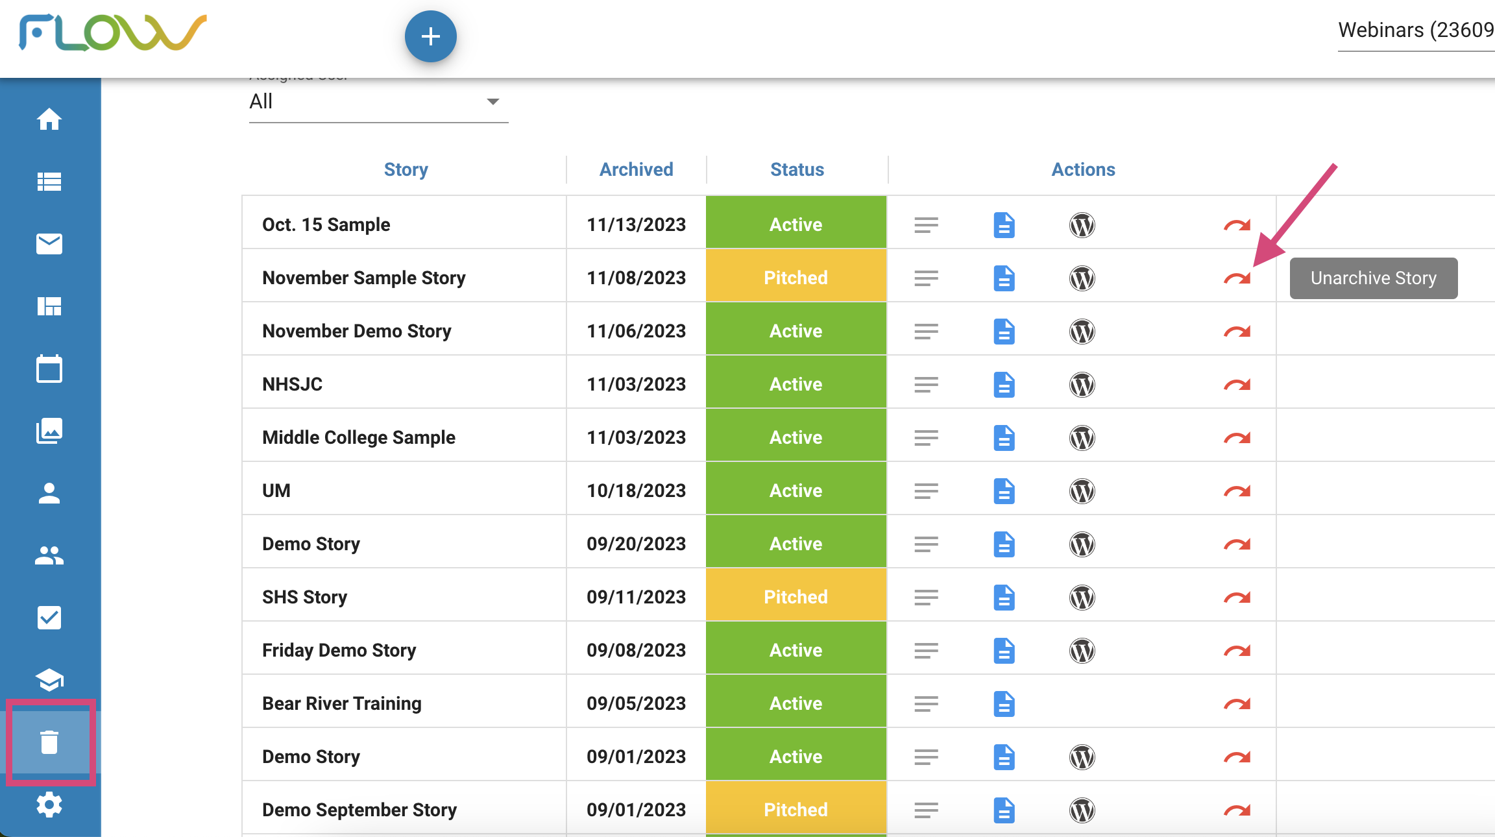
Task: Open the checkbox tasks sidebar icon
Action: tap(49, 618)
